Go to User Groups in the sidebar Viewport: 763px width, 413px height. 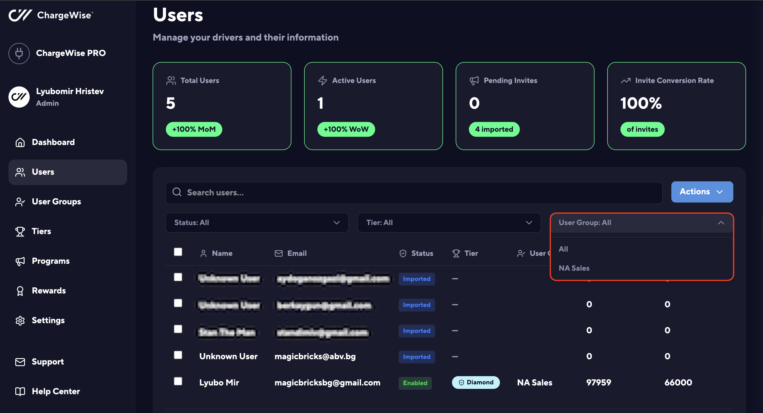56,202
